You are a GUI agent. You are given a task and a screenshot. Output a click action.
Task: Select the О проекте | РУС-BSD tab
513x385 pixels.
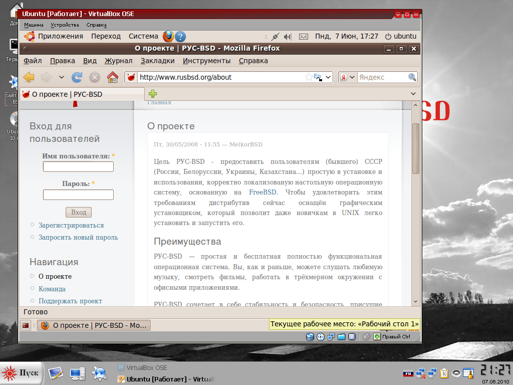(82, 94)
